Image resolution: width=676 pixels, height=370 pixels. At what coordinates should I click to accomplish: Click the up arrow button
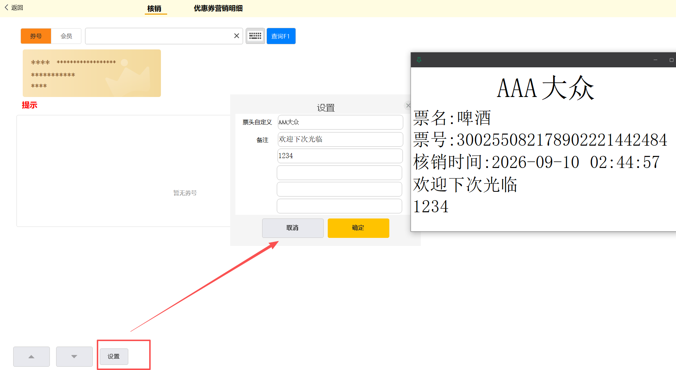click(32, 356)
